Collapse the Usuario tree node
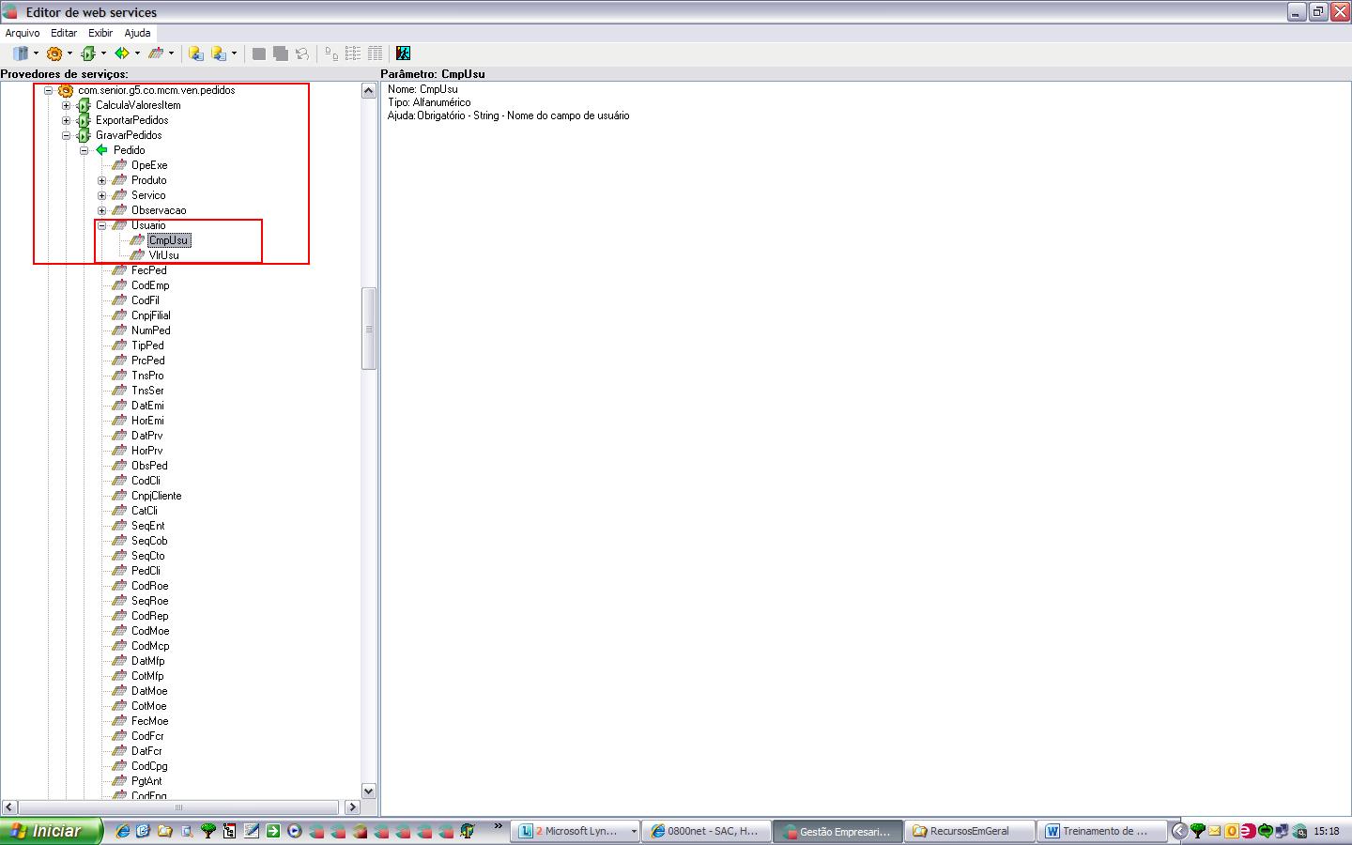The width and height of the screenshot is (1352, 845). point(101,225)
